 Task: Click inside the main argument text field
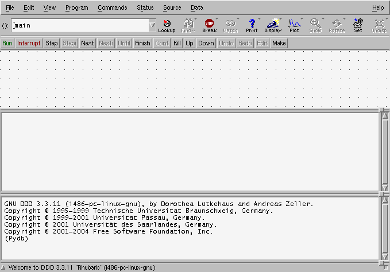click(x=80, y=26)
